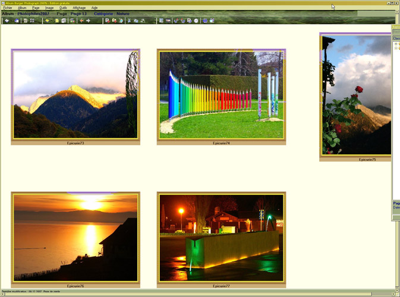Screen dimensions: 400x297
Task: Select the Epicurie76 sunset lake photo
Action: coord(75,237)
